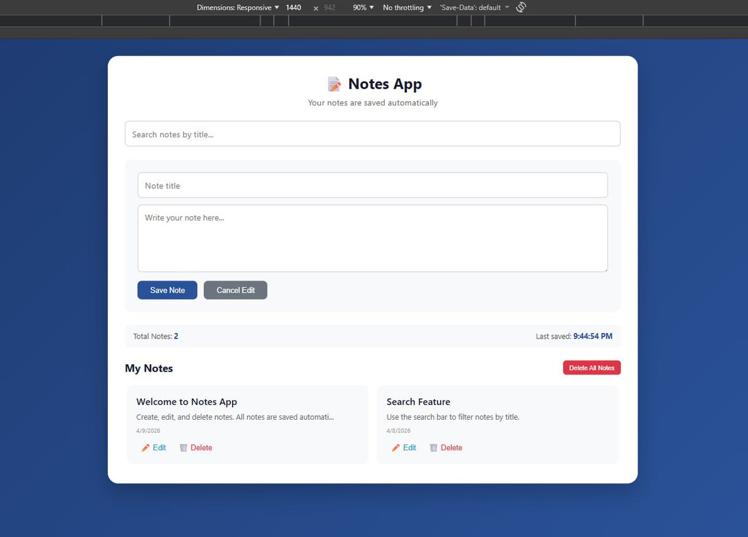Click the My Notes heading
This screenshot has width=748, height=537.
coord(149,369)
